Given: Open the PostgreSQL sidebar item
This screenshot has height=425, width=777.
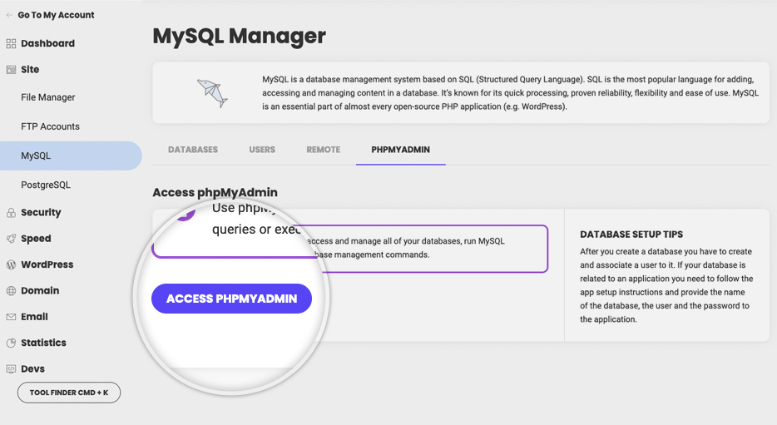Looking at the screenshot, I should (x=46, y=185).
